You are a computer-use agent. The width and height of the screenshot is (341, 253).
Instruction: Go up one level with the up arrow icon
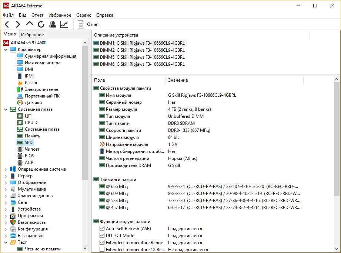coord(30,24)
